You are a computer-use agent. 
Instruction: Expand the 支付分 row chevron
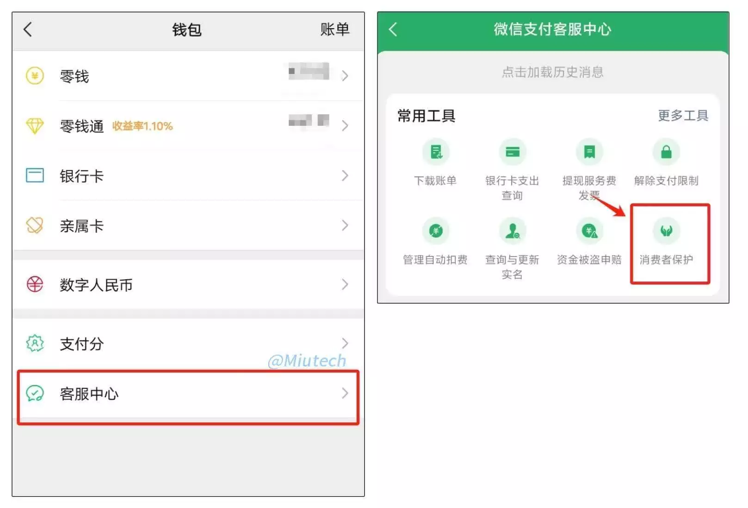(x=345, y=343)
